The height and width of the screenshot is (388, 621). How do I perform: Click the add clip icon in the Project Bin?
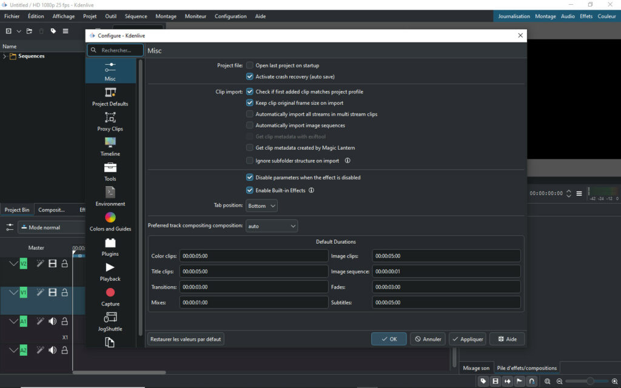(8, 32)
